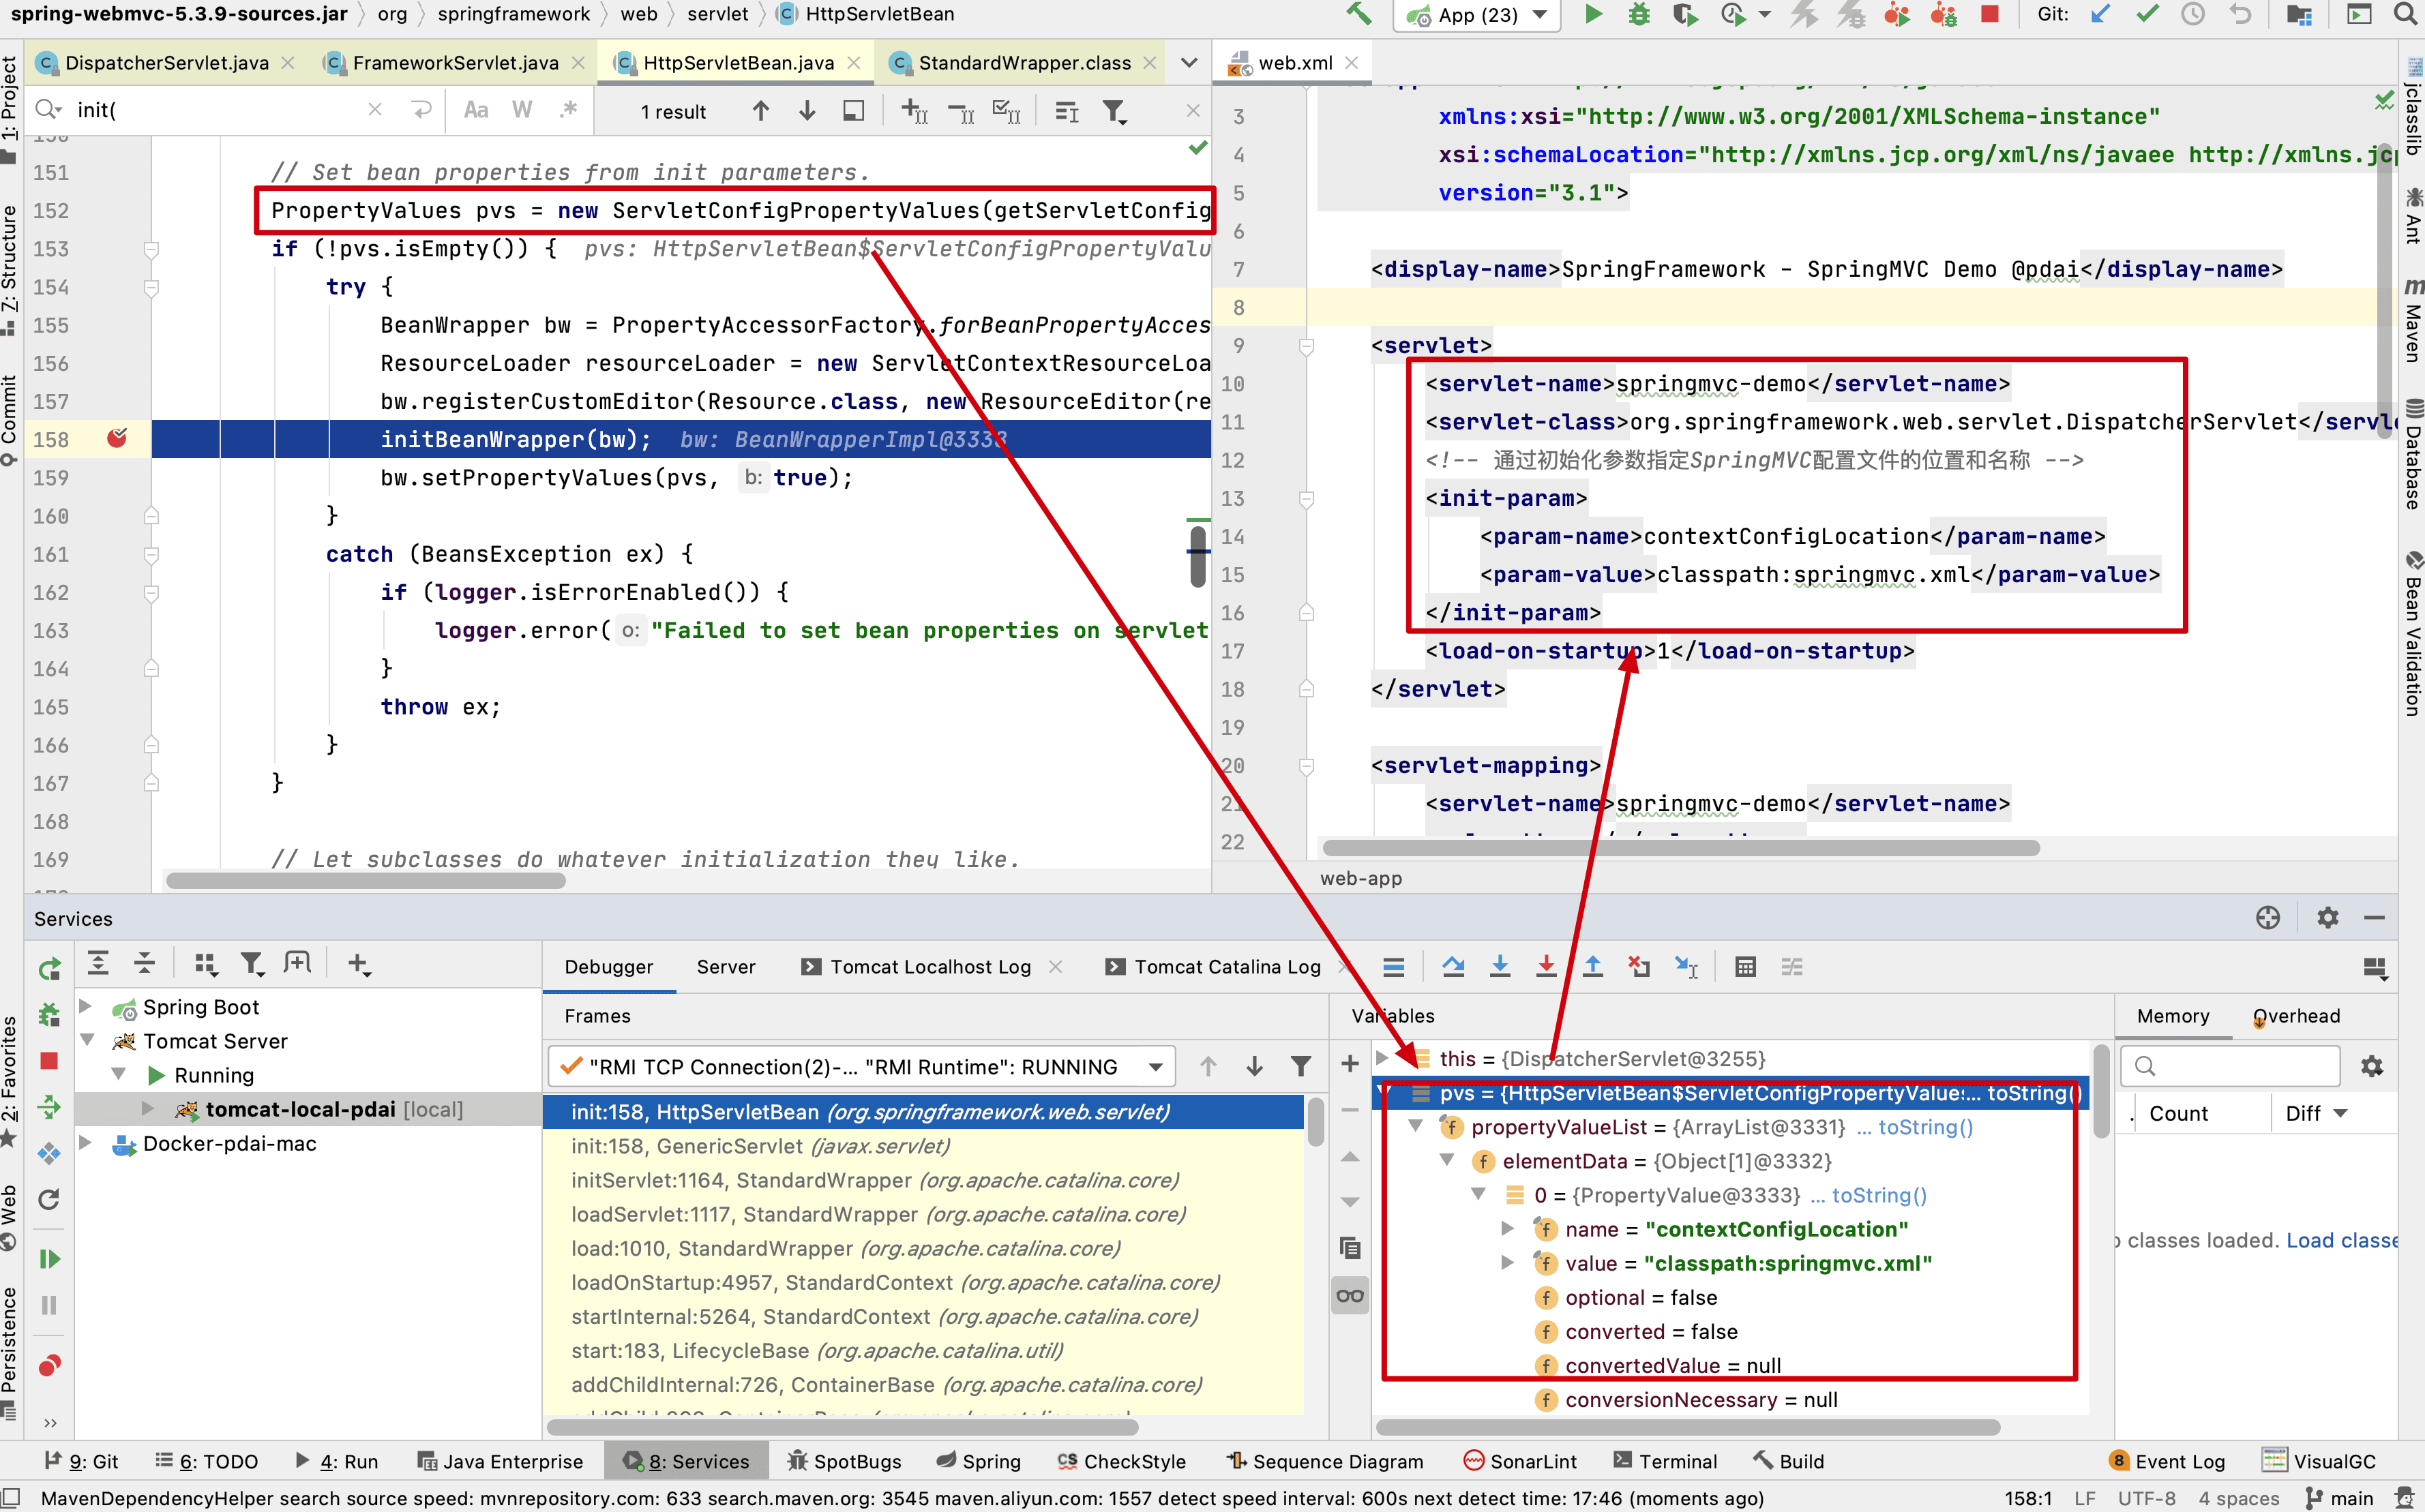Image resolution: width=2425 pixels, height=1512 pixels.
Task: Rerun the service in the Services panel
Action: (49, 968)
